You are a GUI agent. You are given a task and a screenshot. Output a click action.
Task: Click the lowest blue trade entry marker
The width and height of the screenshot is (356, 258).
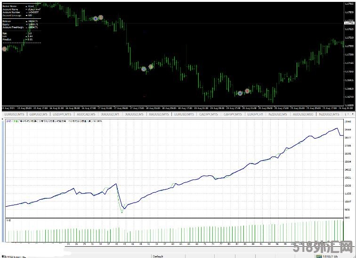tap(240, 93)
